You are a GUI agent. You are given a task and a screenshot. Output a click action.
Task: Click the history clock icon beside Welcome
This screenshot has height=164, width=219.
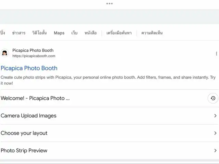coord(213,98)
